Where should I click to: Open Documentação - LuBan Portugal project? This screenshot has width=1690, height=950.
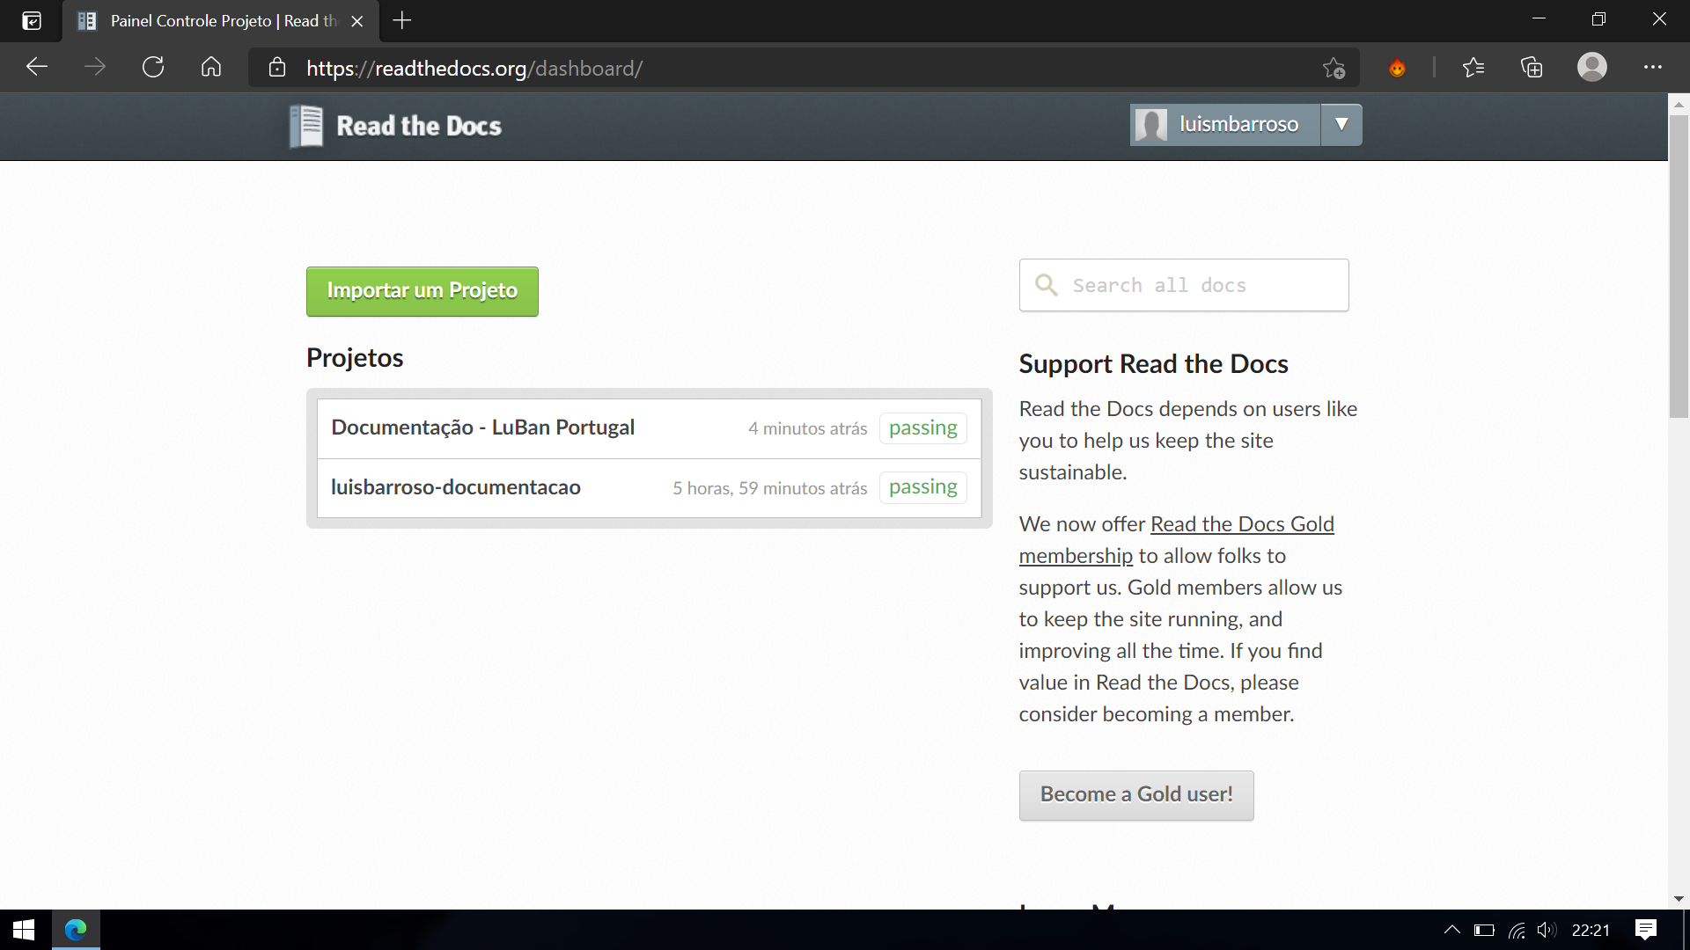[482, 428]
